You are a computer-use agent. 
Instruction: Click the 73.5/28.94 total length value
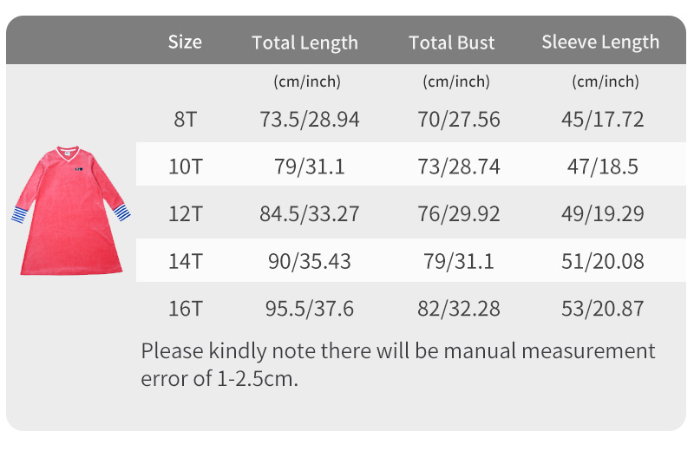(309, 120)
